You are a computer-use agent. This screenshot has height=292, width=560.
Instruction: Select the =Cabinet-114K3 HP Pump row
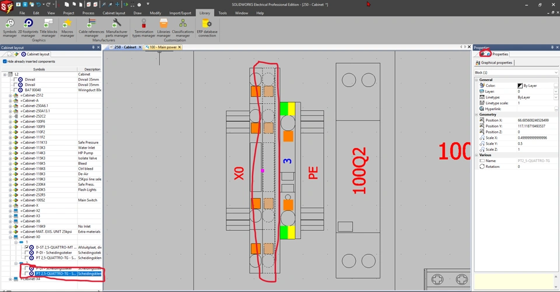51,153
